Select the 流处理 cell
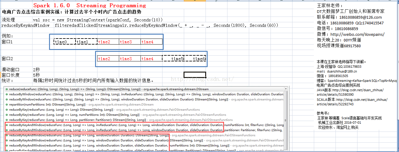 pos(8,20)
